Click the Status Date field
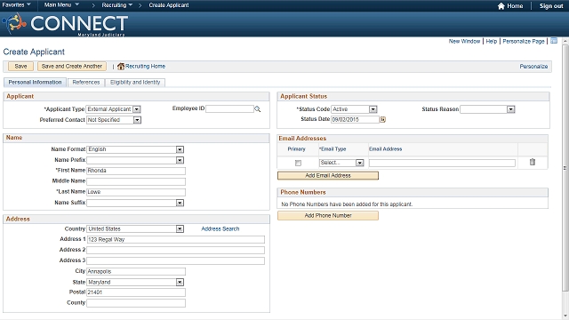569x320 pixels. 355,119
